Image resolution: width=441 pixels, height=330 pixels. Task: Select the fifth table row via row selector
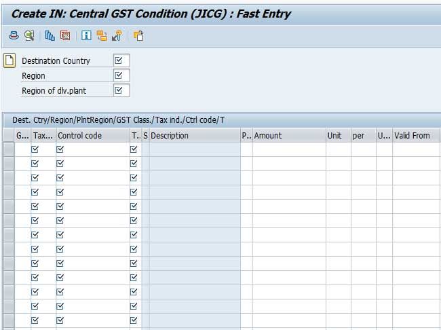pos(9,206)
